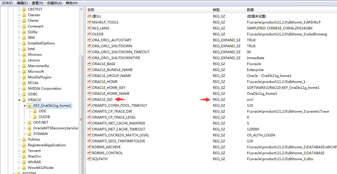This screenshot has height=174, width=337.
Task: Select the ORAMTS_NET_CACHE_TIMEOUT value
Action: coord(119,129)
